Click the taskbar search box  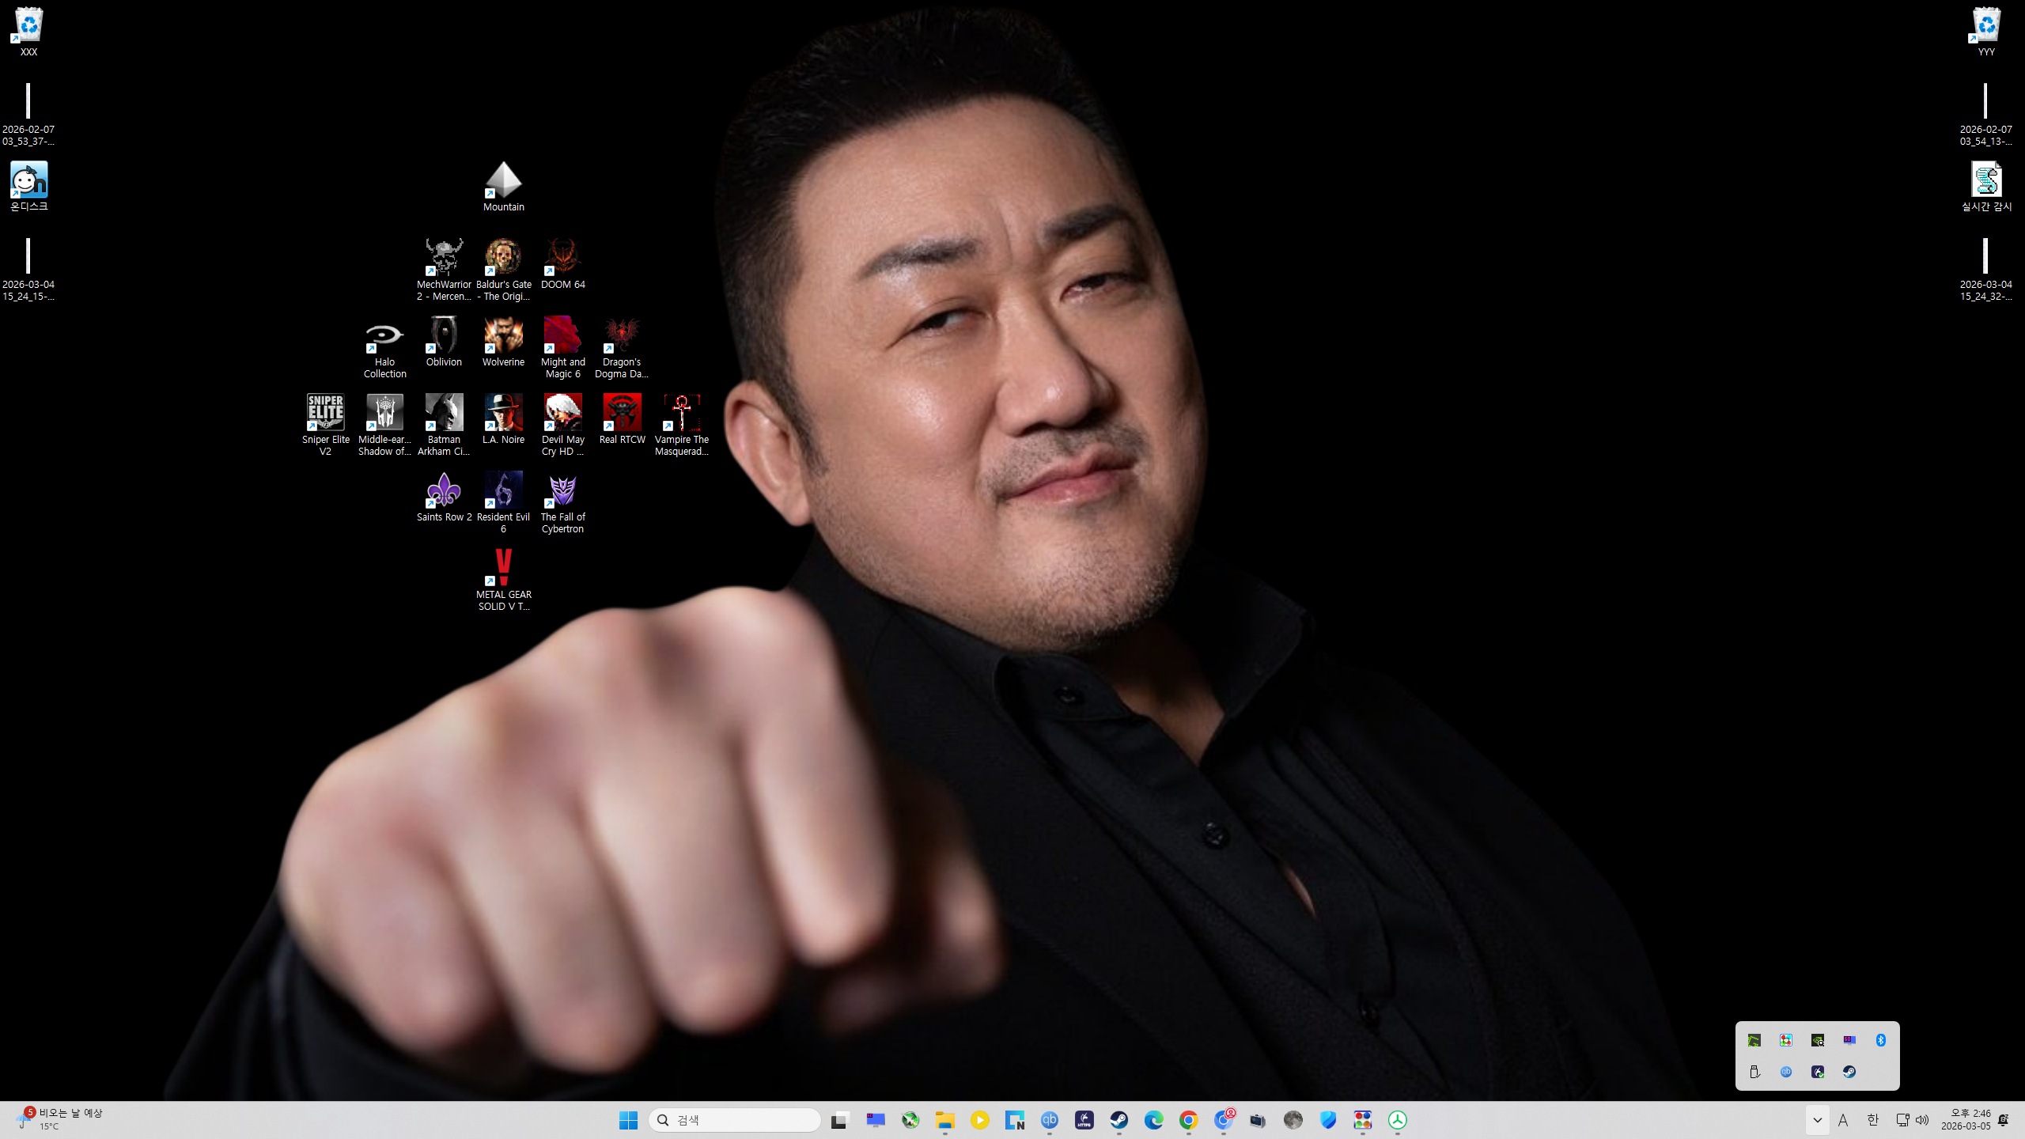coord(734,1120)
